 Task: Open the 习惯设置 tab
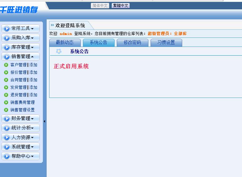coord(166,43)
